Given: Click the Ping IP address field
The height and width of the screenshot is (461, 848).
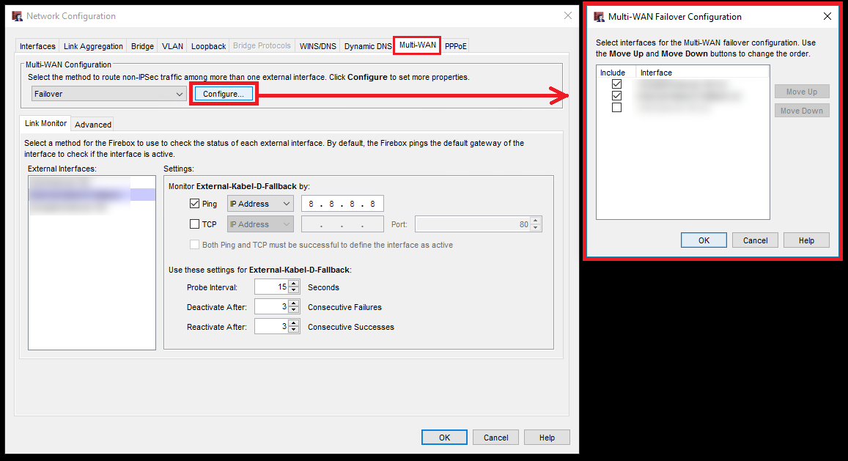Looking at the screenshot, I should point(342,204).
